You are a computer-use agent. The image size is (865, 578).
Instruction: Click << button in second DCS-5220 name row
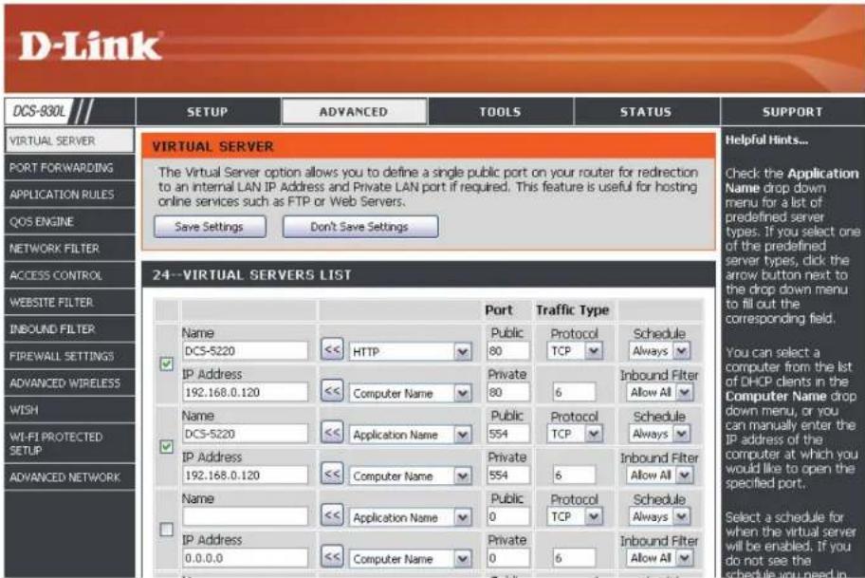tap(332, 432)
